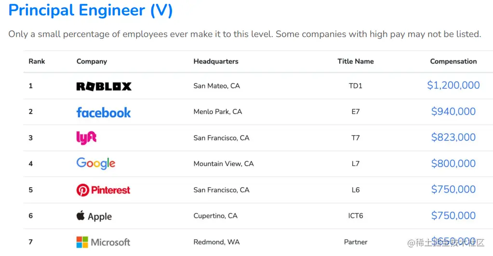
Task: Click the Principal Engineer (V) heading
Action: coord(91,11)
